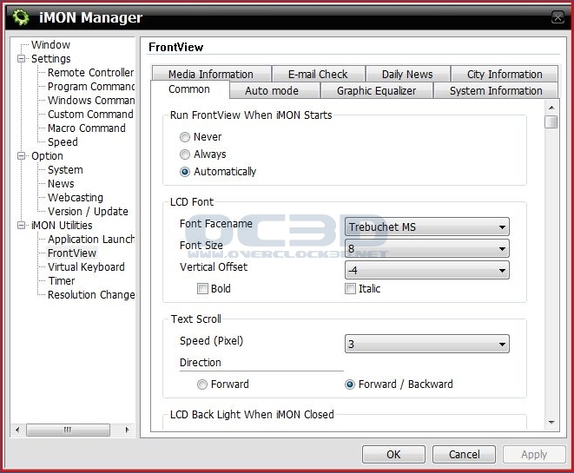
Task: Click the tree panel left scroll arrow
Action: (16, 430)
